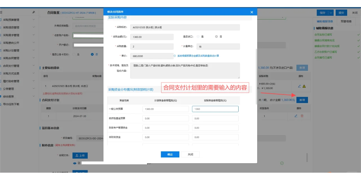Click the main page vertical scrollbar thumb

pos(307,157)
